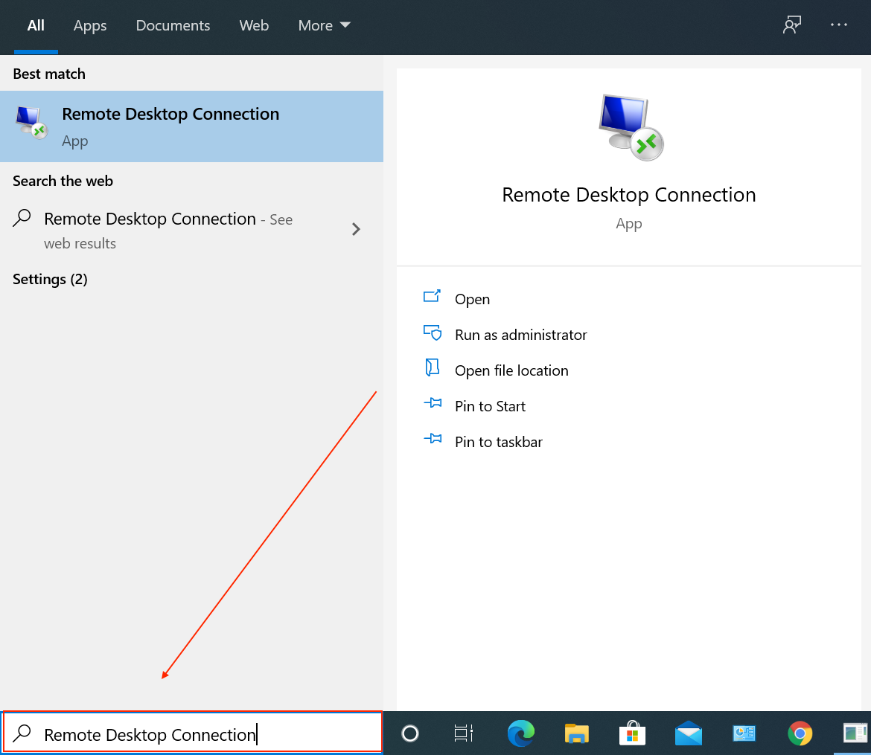Viewport: 871px width, 755px height.
Task: Open the three-dot options menu
Action: (x=838, y=25)
